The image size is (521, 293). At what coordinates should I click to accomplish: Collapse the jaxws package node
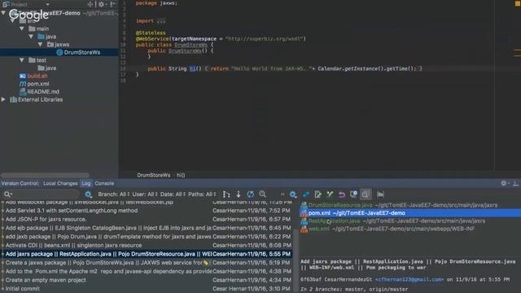tap(40, 44)
